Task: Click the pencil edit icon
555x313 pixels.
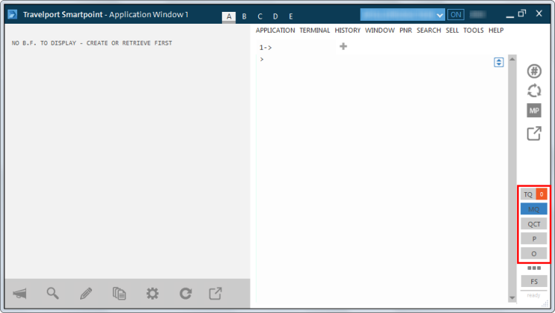Action: point(86,293)
